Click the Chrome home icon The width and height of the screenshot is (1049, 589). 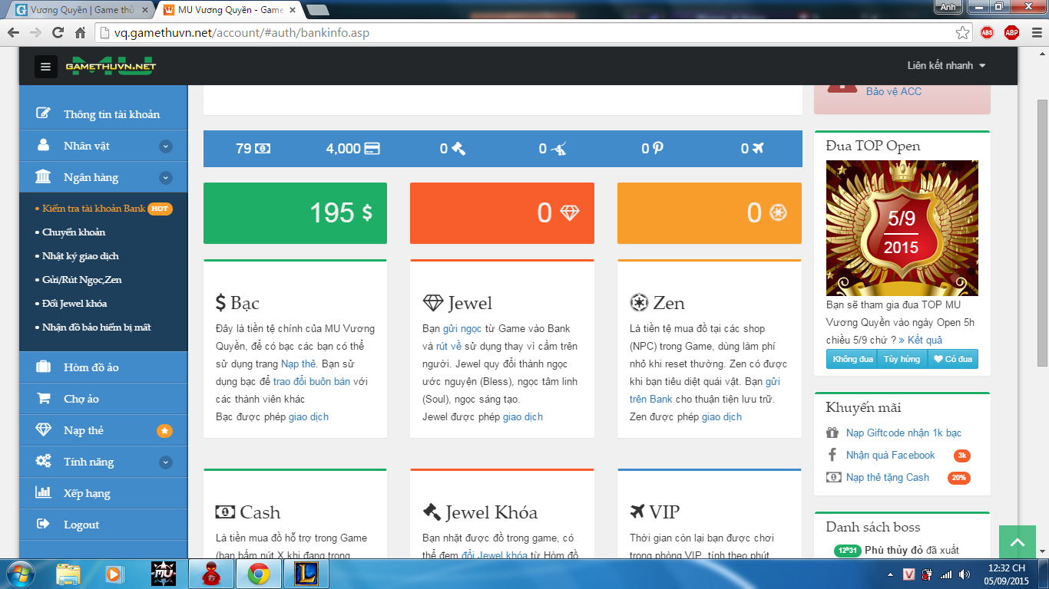[x=80, y=33]
